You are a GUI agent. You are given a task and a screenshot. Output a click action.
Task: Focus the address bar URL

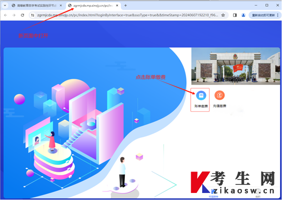[x=127, y=15]
